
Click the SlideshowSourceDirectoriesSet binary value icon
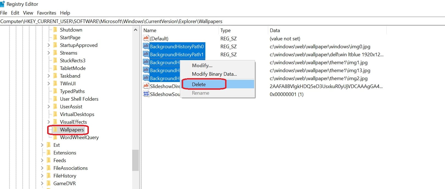pyautogui.click(x=146, y=94)
